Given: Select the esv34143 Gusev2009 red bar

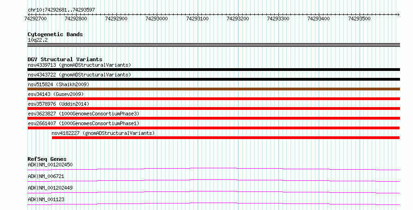Looking at the screenshot, I should [x=213, y=99].
